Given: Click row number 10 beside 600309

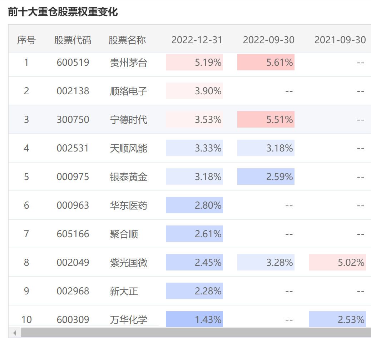Looking at the screenshot, I should pos(26,319).
